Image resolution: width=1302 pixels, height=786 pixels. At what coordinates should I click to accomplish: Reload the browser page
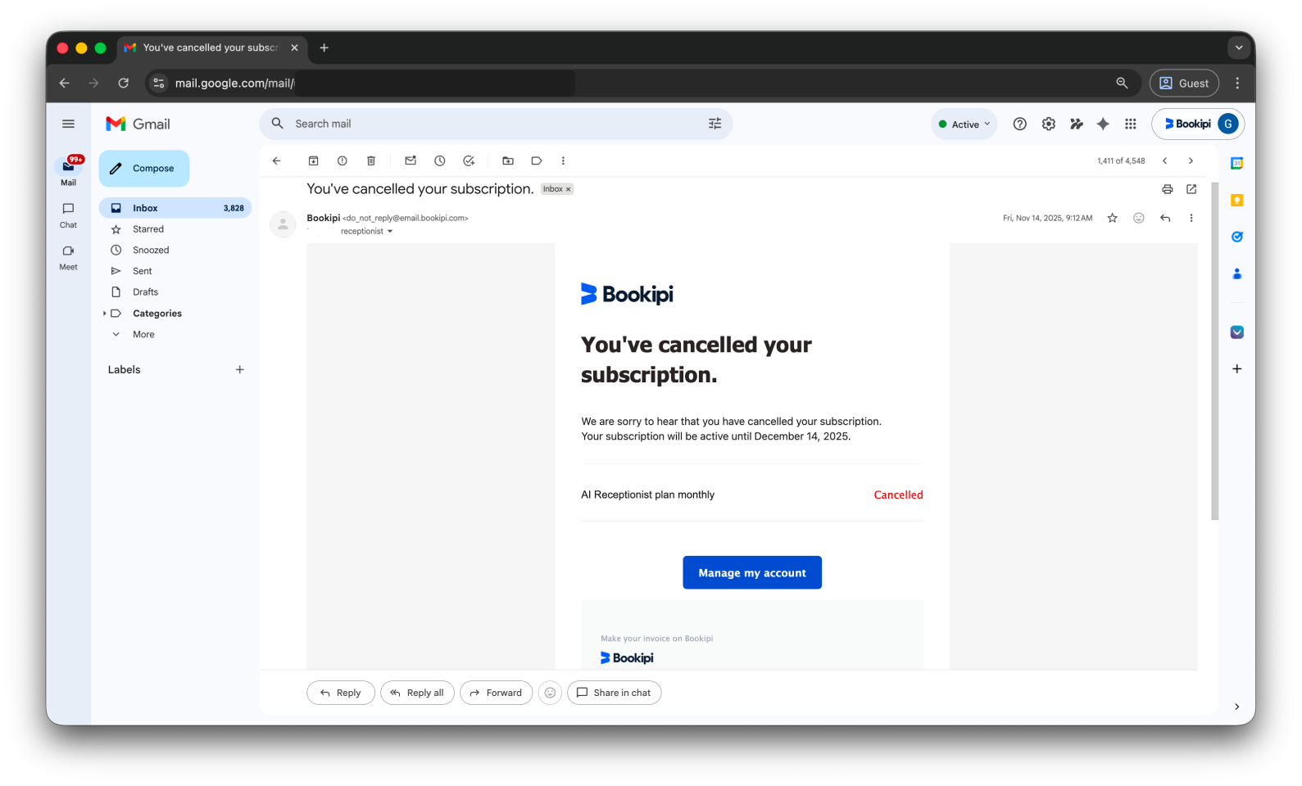pyautogui.click(x=124, y=83)
